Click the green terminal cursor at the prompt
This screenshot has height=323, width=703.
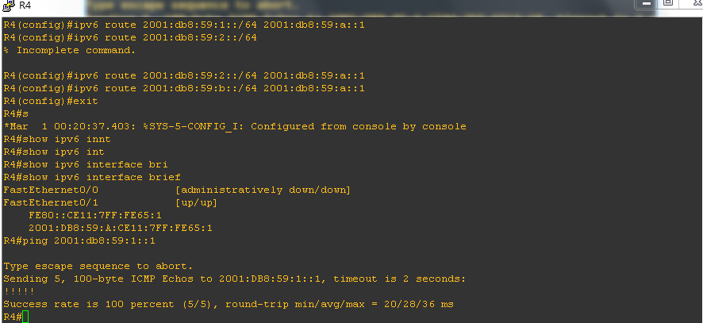pos(25,317)
